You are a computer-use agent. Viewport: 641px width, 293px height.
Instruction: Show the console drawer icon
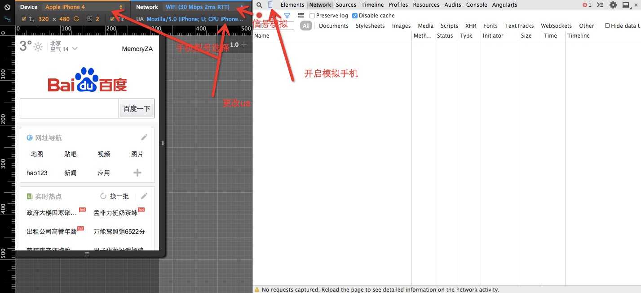(600, 5)
